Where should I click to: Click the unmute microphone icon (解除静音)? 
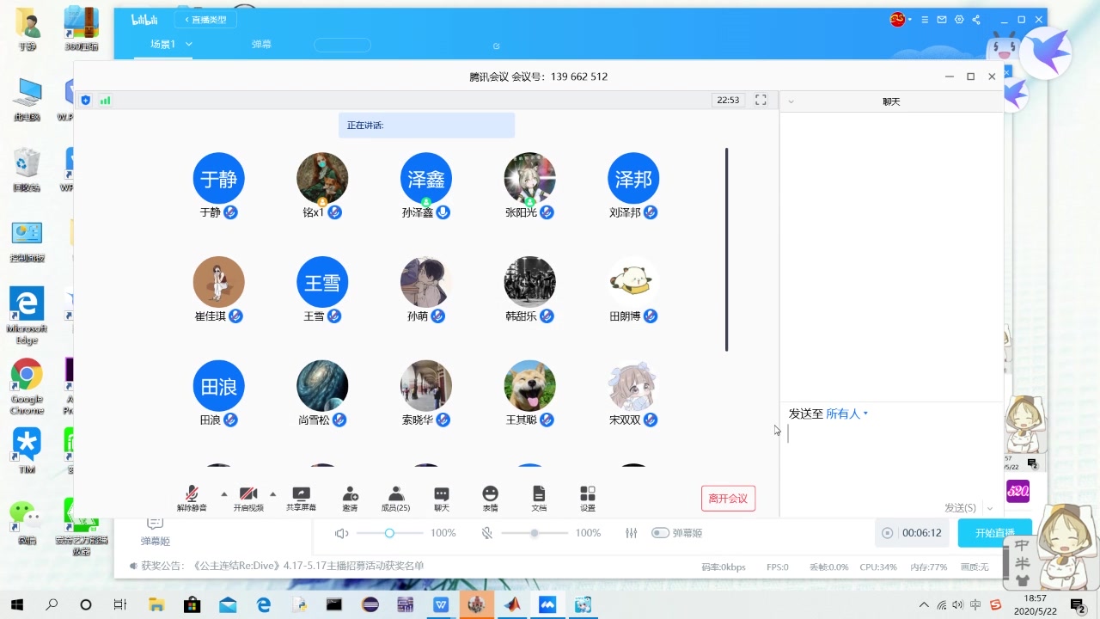click(x=192, y=493)
